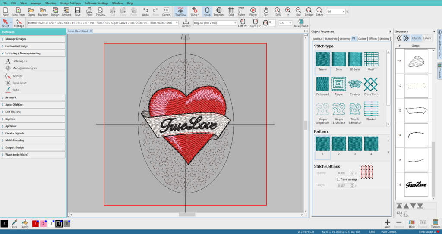
Task: Select the Cross Stitch fill type
Action: tap(370, 84)
